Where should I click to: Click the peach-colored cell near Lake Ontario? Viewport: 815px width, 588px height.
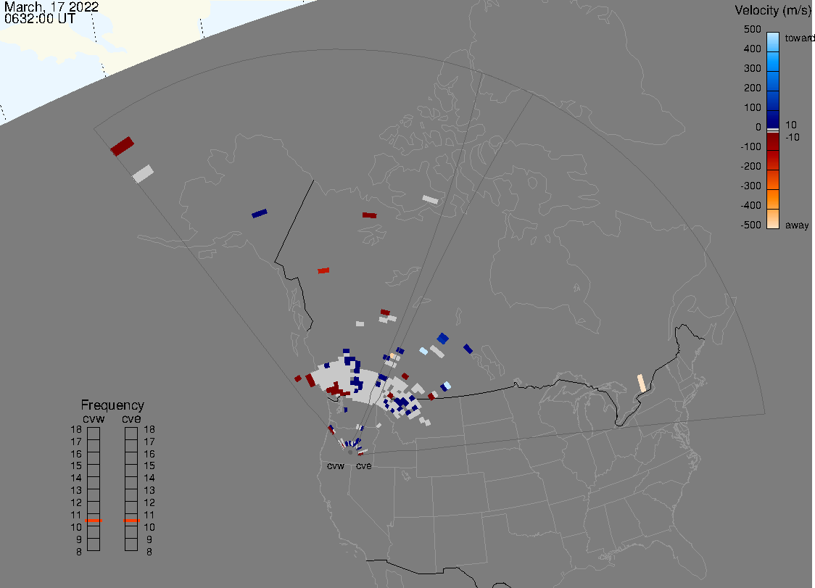642,383
